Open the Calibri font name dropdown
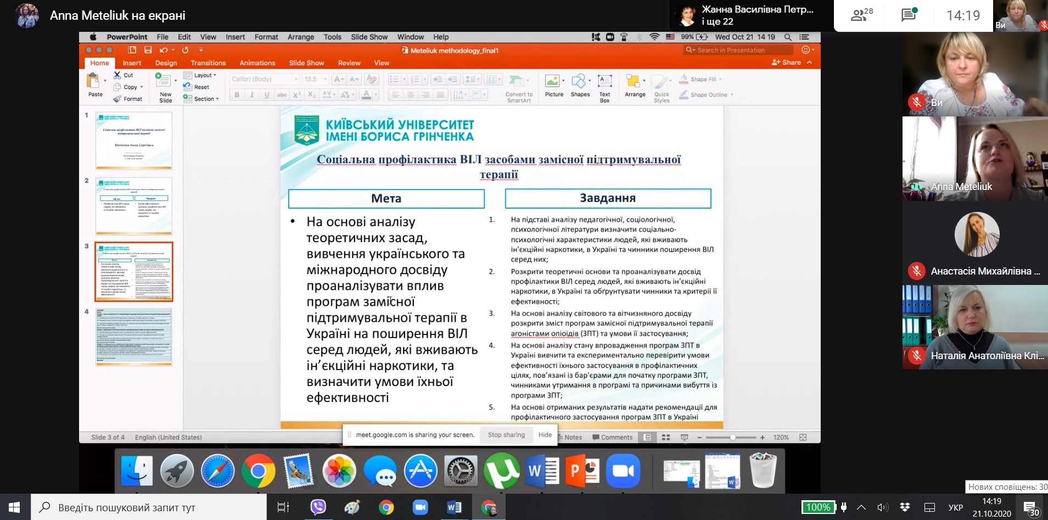Screen dimensions: 1048x520 click(x=265, y=79)
